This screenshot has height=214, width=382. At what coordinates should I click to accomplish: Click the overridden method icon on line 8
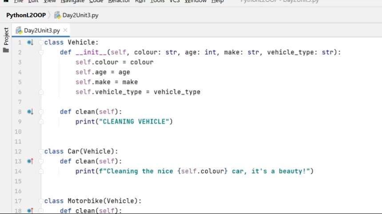(x=30, y=112)
